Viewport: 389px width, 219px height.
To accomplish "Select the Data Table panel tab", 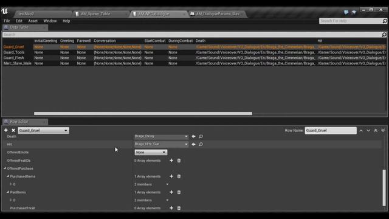I will (x=25, y=27).
